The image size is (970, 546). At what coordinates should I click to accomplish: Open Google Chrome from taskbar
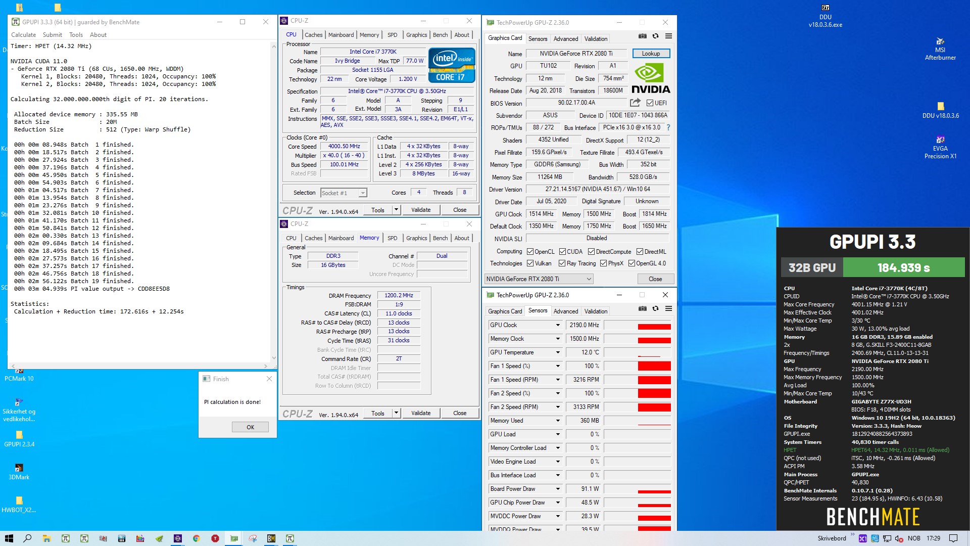(197, 538)
